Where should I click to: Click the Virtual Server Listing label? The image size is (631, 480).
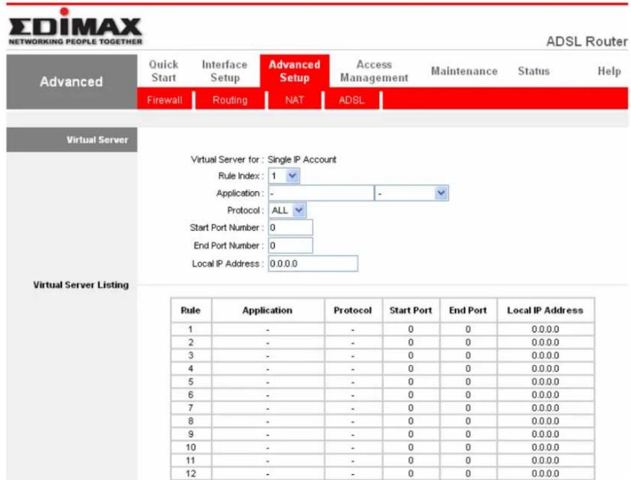[x=81, y=285]
